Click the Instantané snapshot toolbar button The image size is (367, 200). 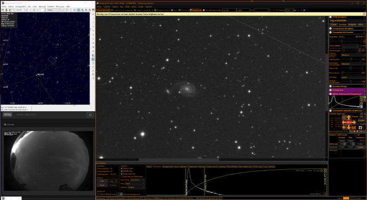[183, 10]
